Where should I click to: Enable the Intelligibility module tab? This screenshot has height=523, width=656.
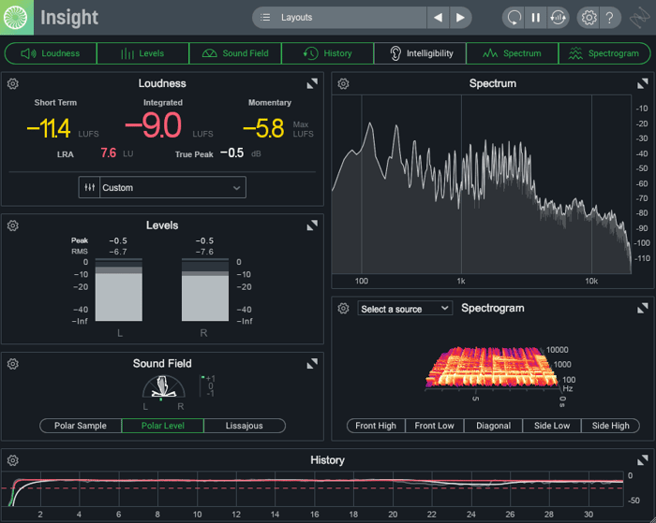point(420,53)
